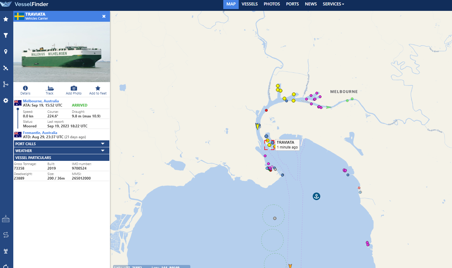Open the satellite icon in sidebar
The height and width of the screenshot is (268, 452).
tap(6, 68)
